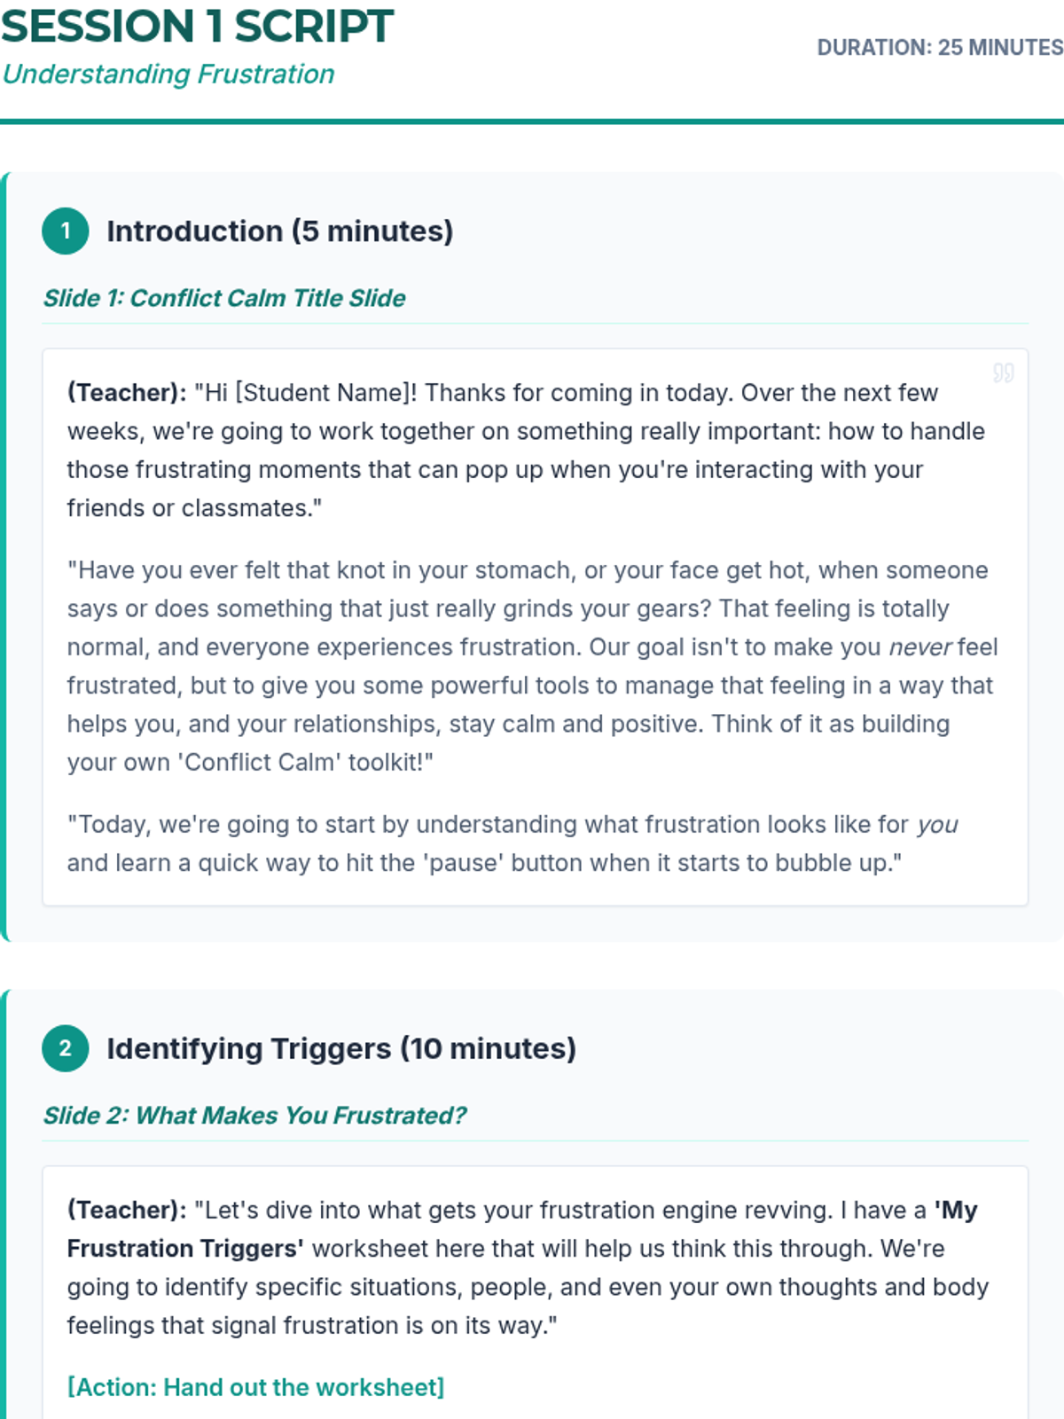1064x1419 pixels.
Task: Click the Slide 2: What Makes You Frustrated? heading
Action: (x=254, y=1116)
